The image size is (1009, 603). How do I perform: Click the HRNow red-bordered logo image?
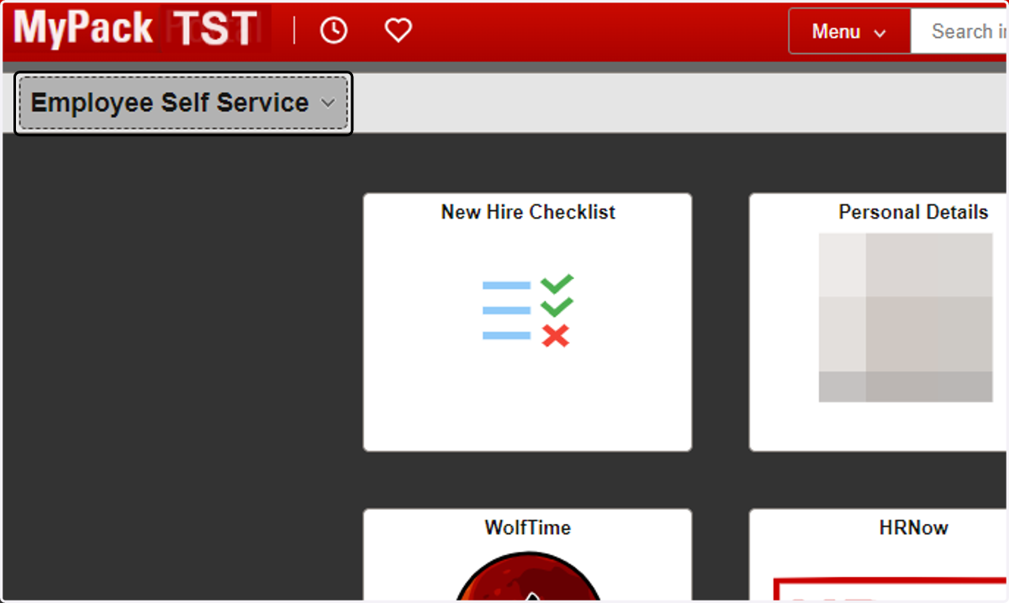point(890,590)
